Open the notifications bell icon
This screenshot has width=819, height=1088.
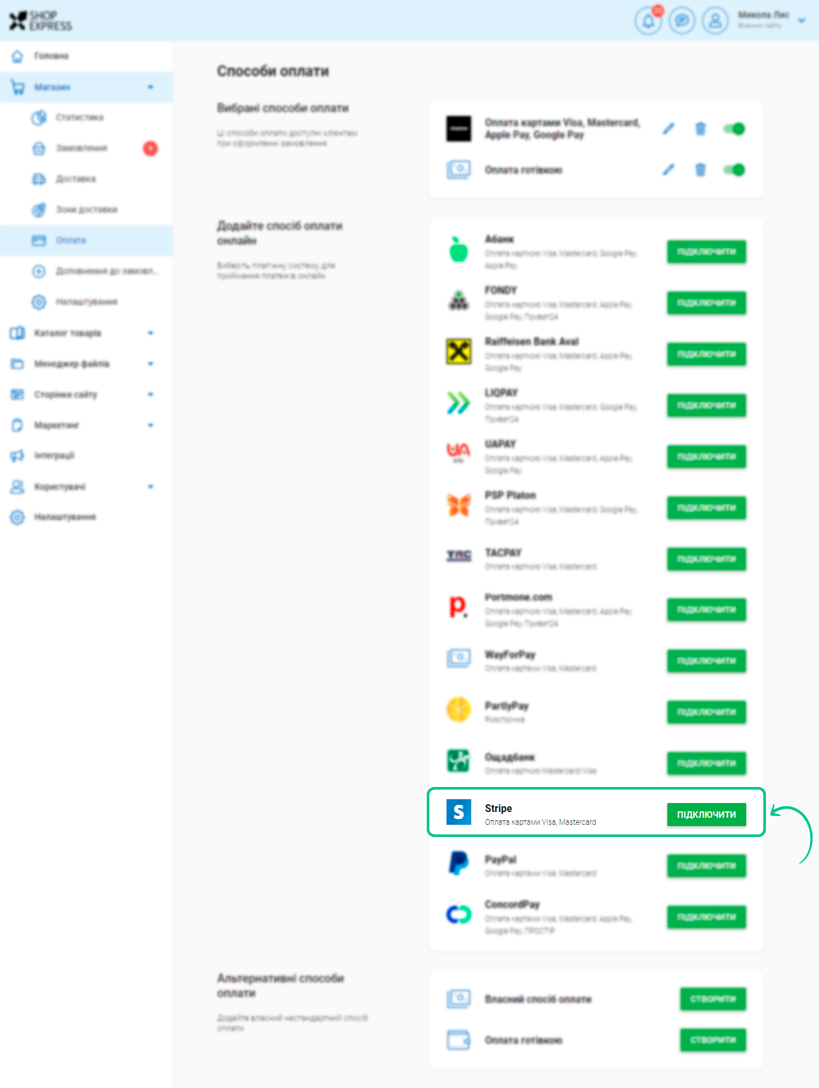(x=648, y=20)
